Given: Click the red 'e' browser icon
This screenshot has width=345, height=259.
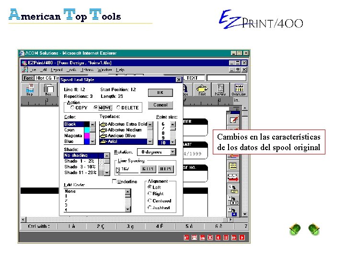Looking at the screenshot, I should (x=186, y=237).
